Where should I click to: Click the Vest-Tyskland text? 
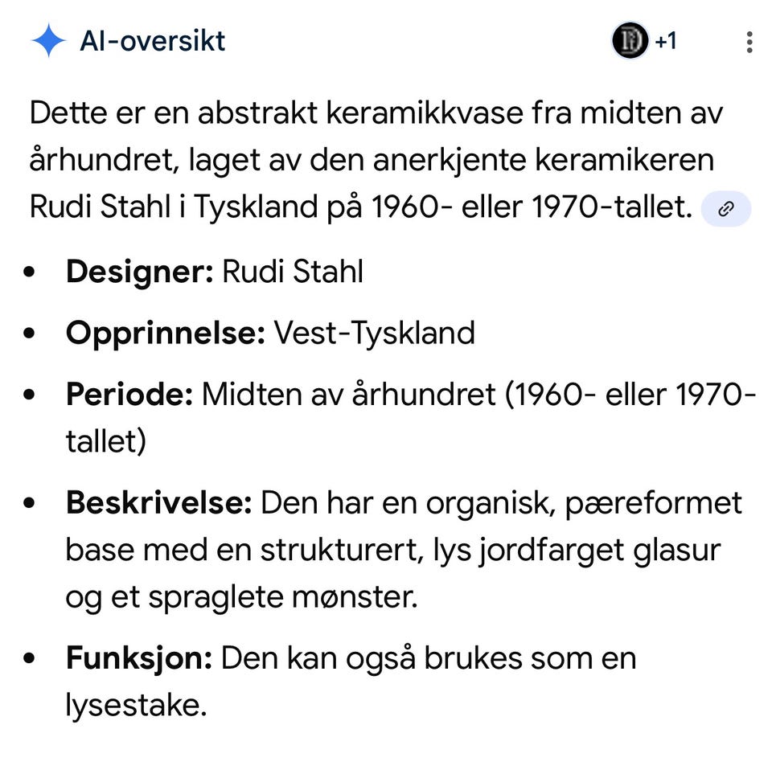[374, 333]
